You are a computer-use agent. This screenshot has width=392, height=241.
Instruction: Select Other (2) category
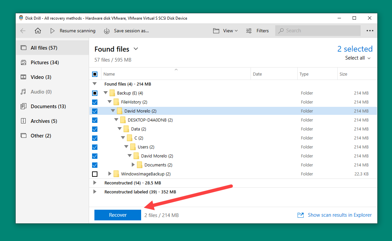tap(52, 136)
